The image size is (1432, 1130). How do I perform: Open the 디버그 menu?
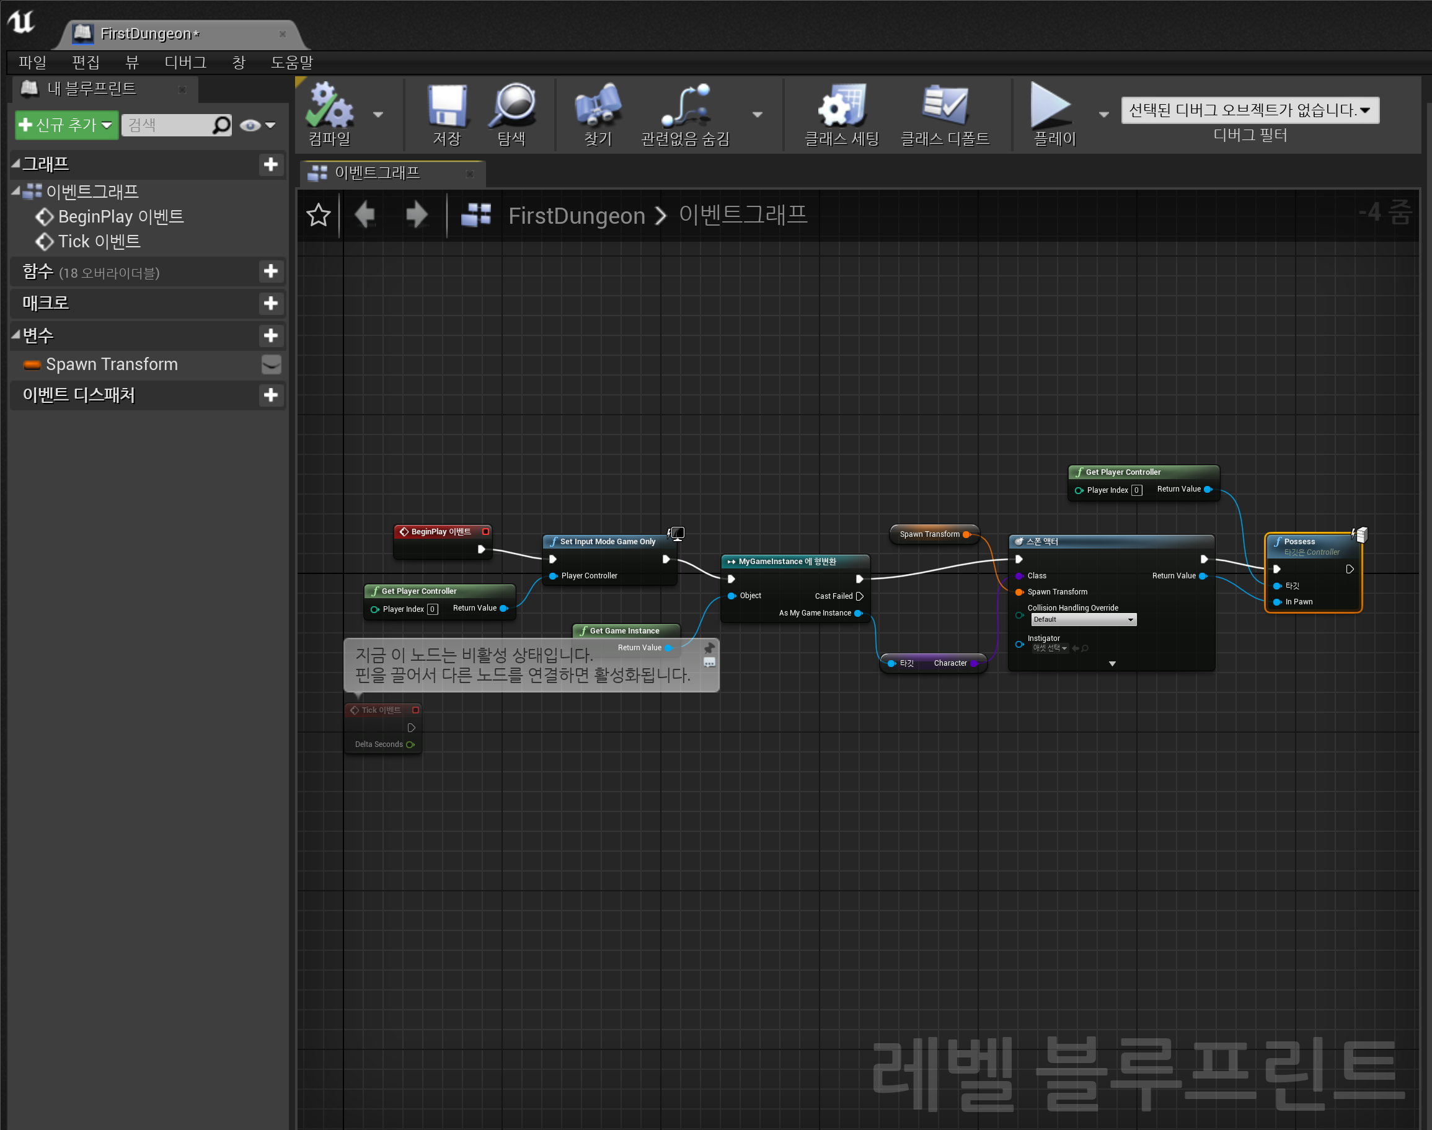(185, 62)
